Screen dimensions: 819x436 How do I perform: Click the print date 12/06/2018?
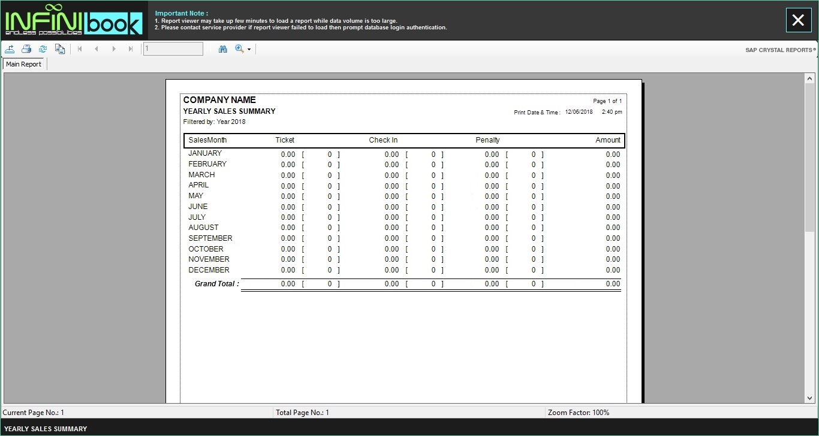[x=579, y=112]
